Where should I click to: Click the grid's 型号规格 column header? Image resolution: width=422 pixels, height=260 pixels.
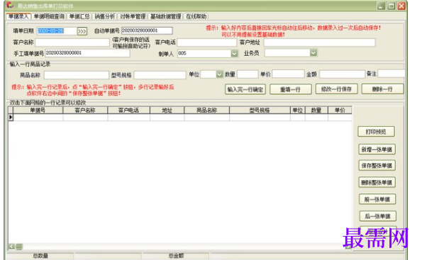260,111
